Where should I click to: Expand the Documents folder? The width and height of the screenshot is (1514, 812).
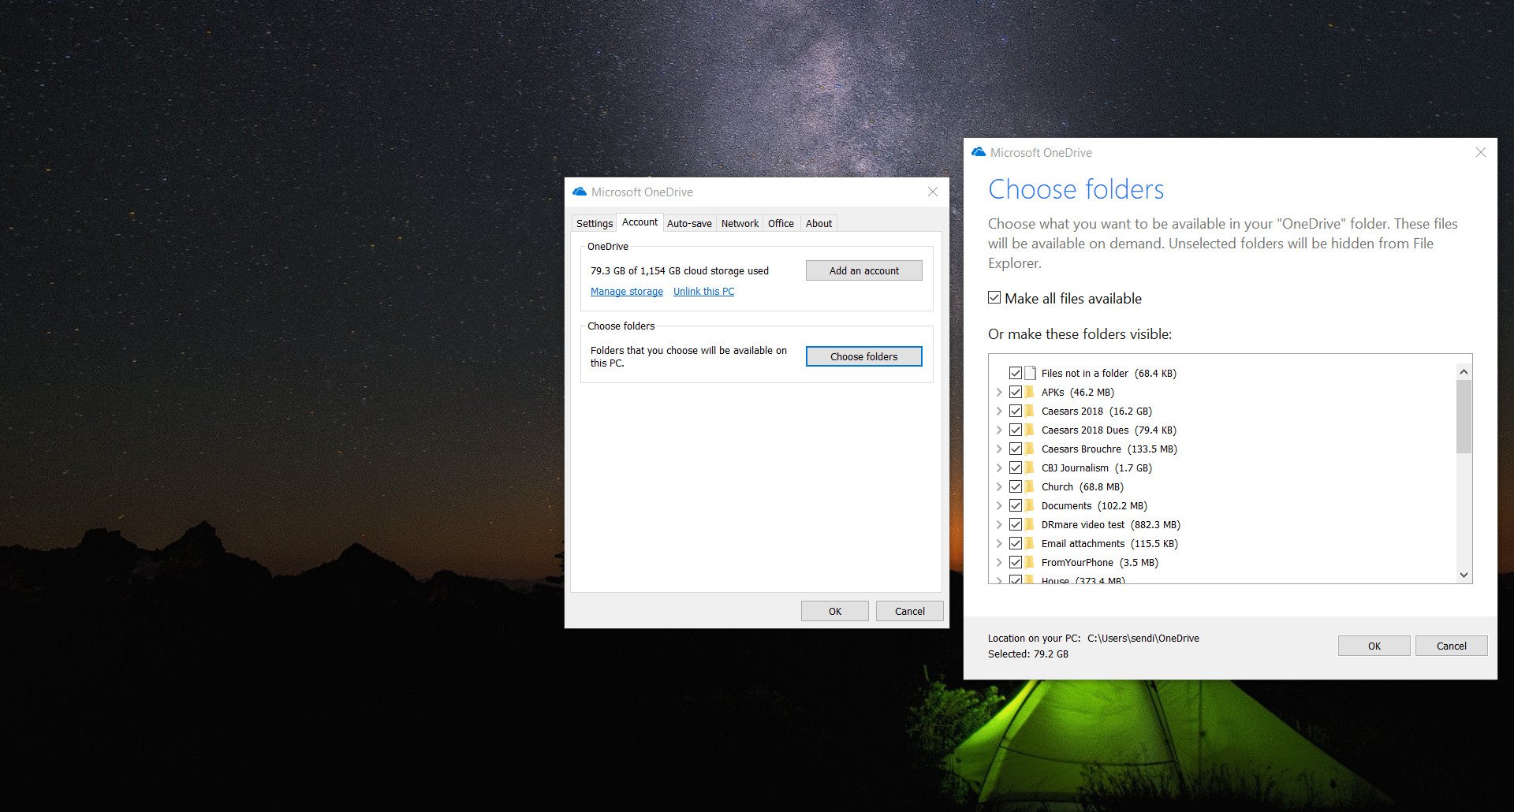coord(999,505)
